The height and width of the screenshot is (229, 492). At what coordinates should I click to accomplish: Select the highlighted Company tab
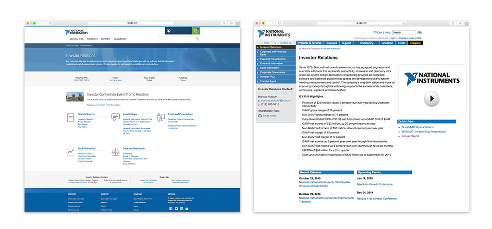click(x=415, y=43)
